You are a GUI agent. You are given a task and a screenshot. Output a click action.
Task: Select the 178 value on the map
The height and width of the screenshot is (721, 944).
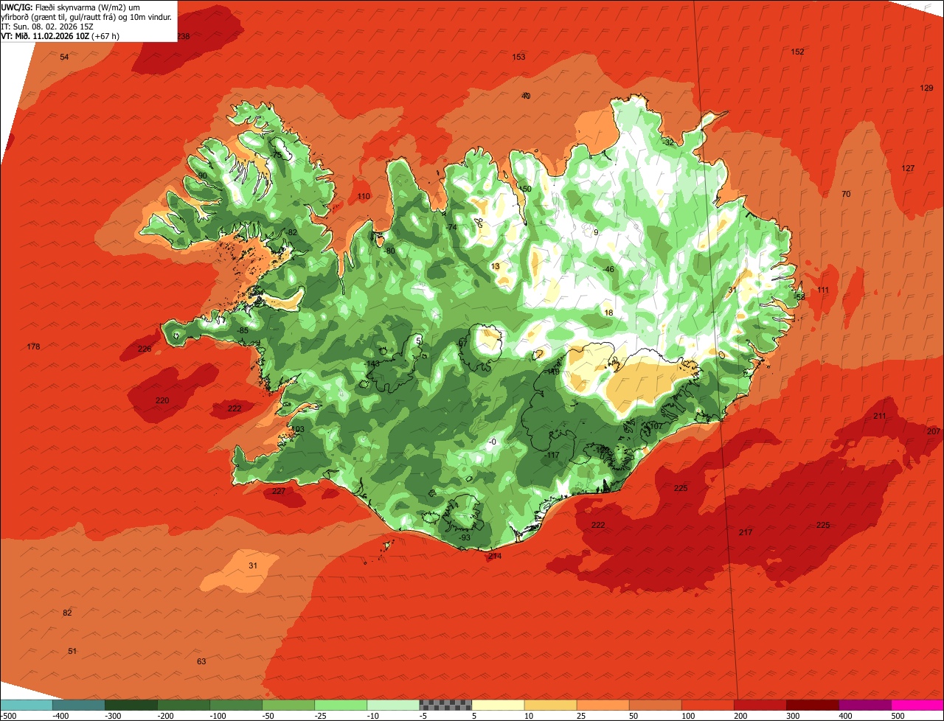[x=33, y=346]
